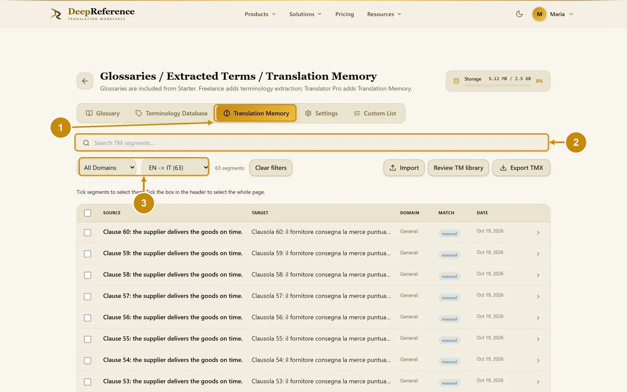
Task: Expand the Solutions menu
Action: tap(305, 14)
